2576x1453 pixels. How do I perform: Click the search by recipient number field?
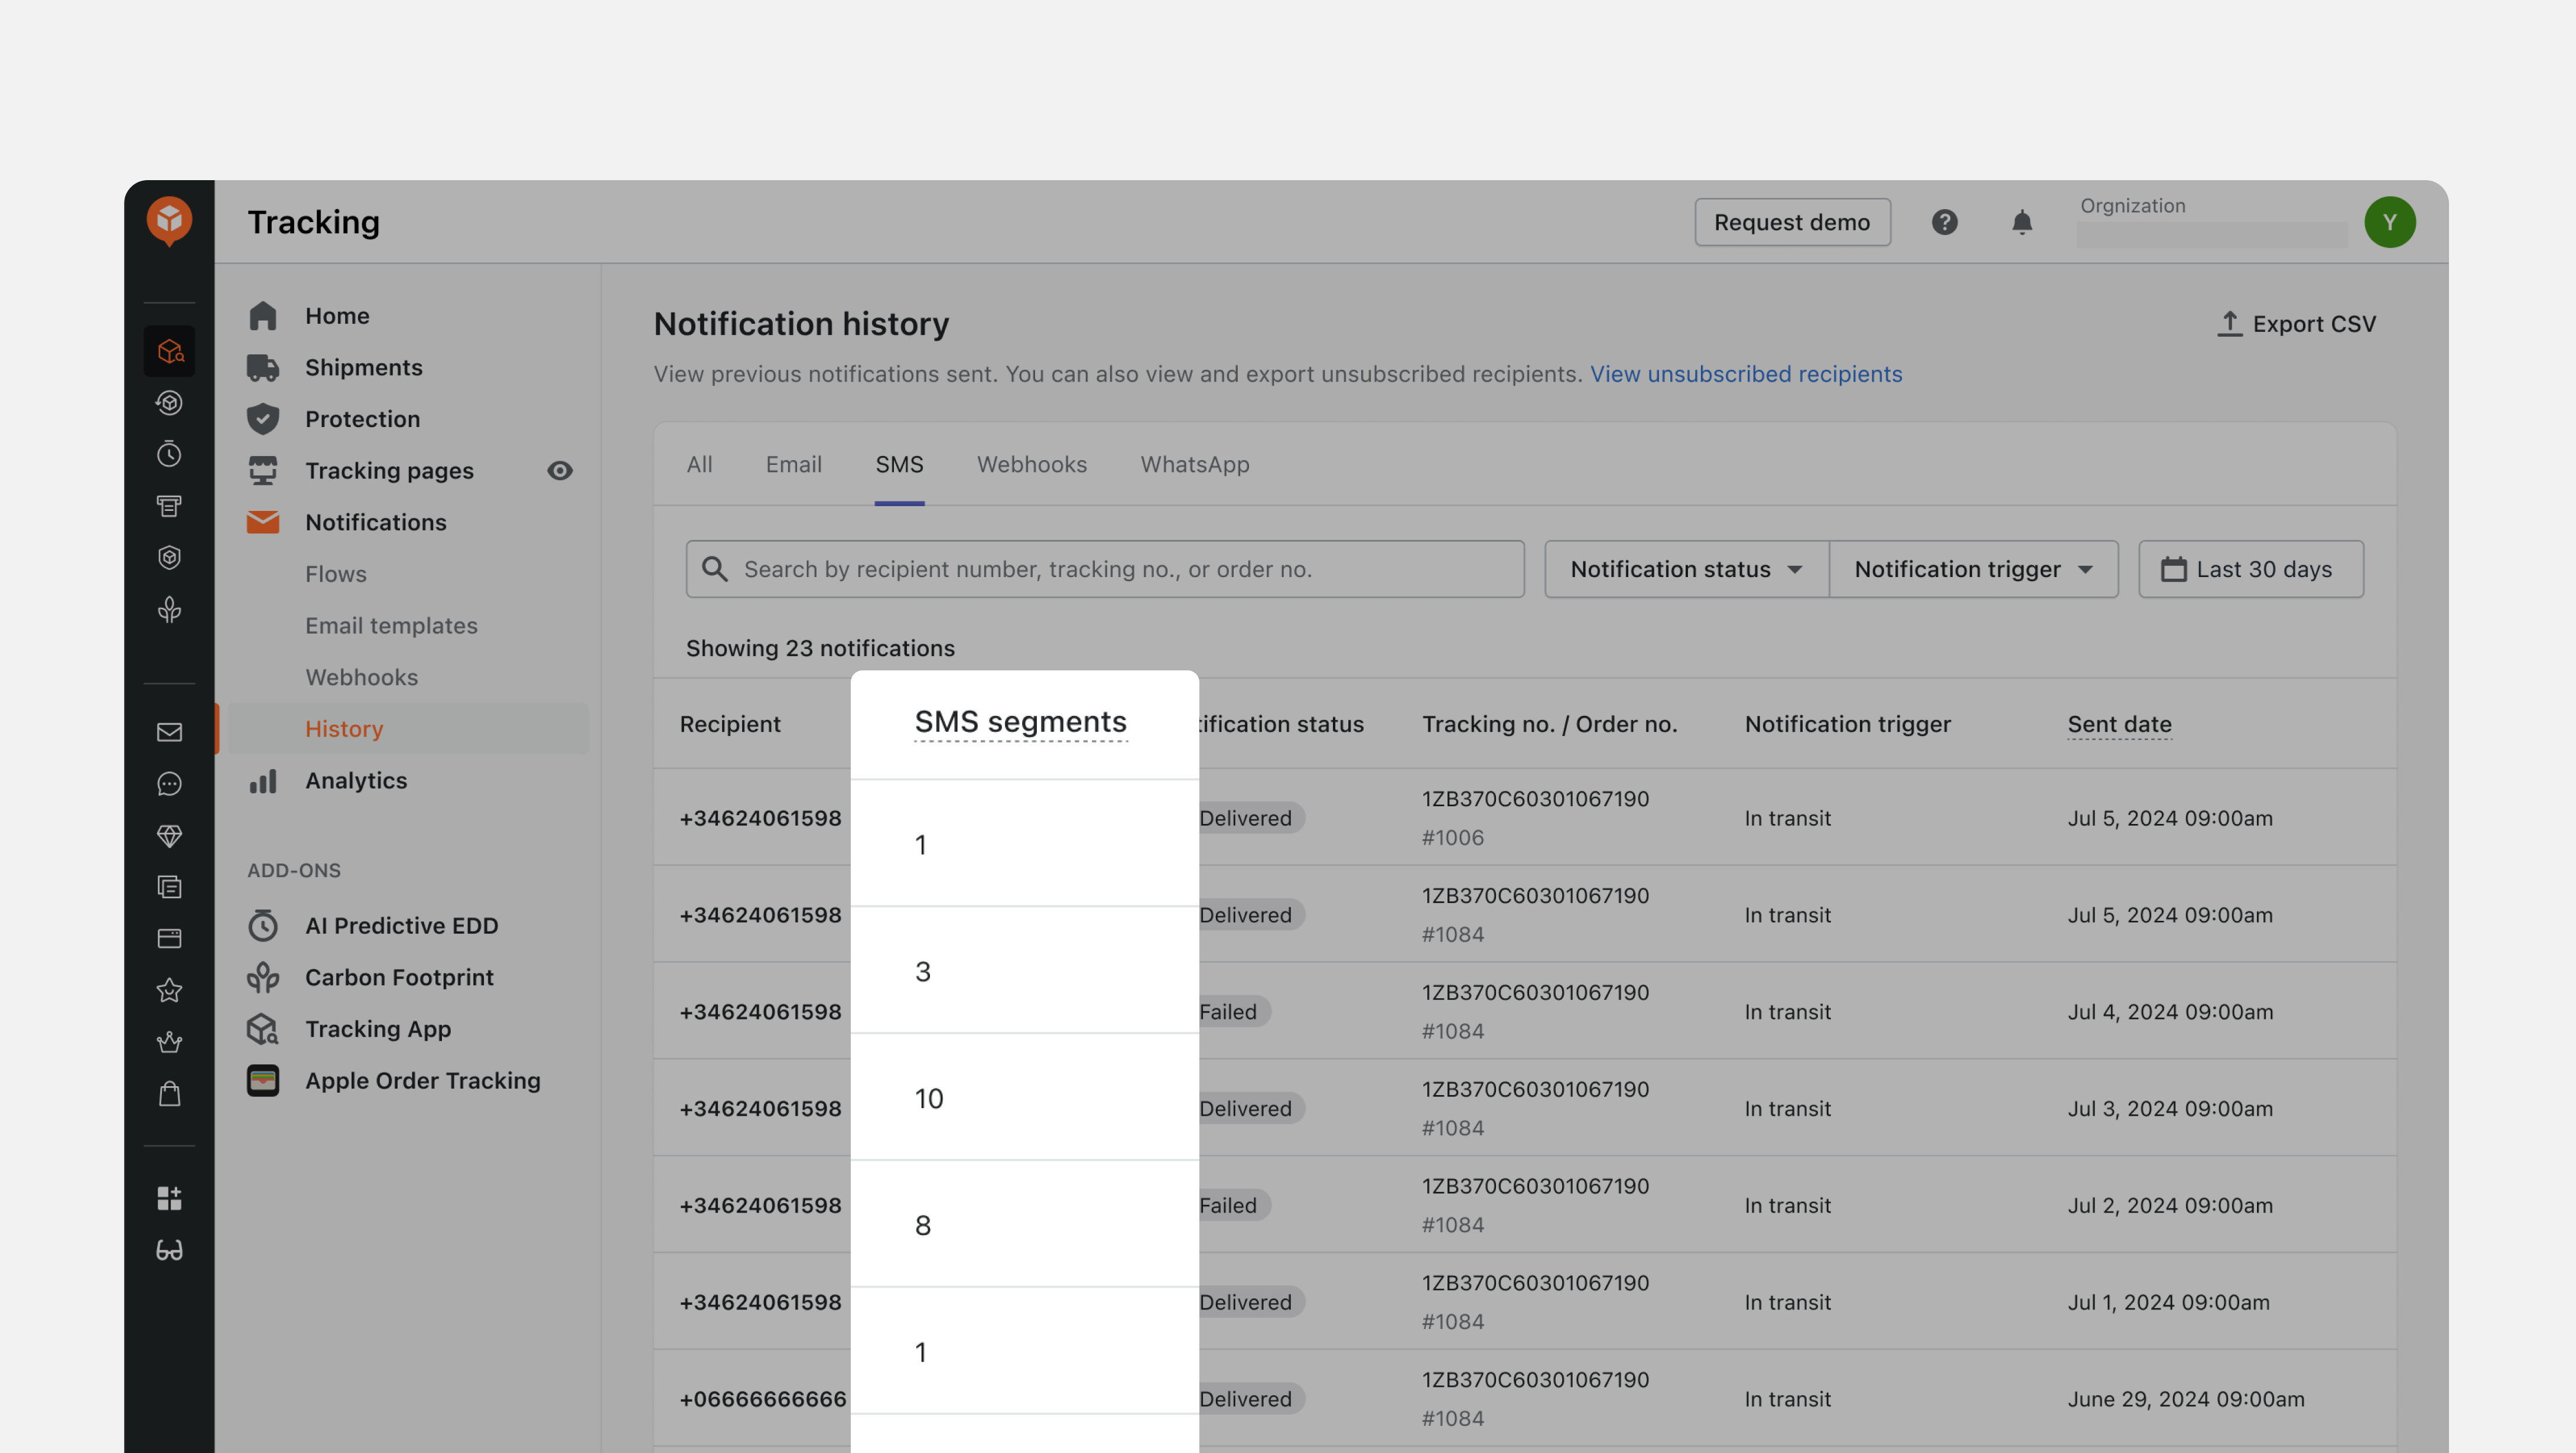point(1104,569)
